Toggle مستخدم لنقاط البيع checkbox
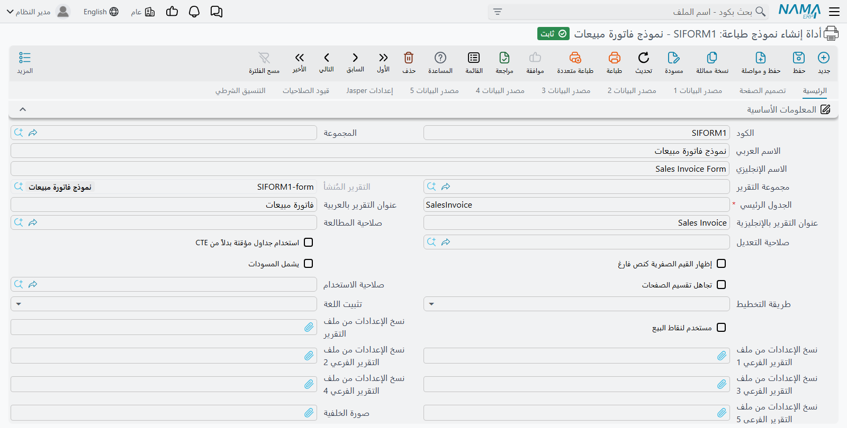The image size is (847, 428). tap(721, 328)
